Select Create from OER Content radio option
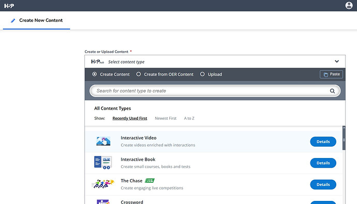This screenshot has height=204, width=357. click(x=139, y=74)
